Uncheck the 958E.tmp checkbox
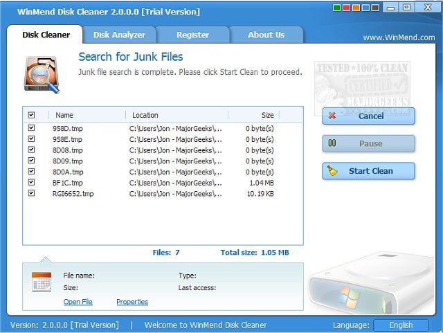This screenshot has width=443, height=333. 31,138
